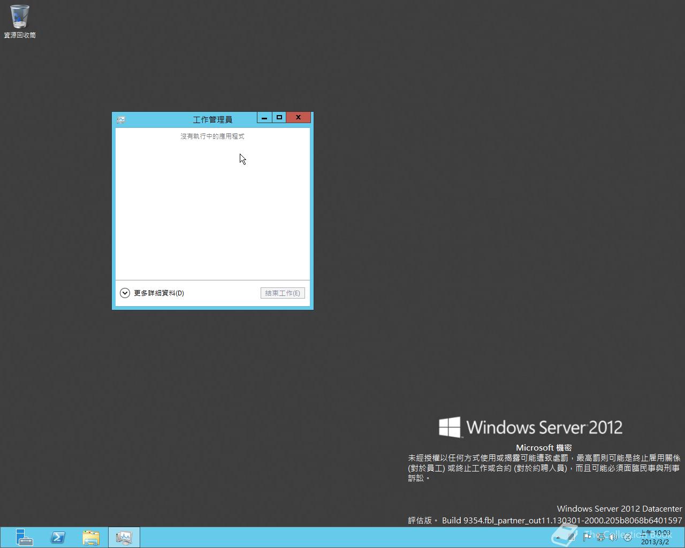
Task: Open the taskbar clock showing 2013/3/2
Action: pos(656,537)
